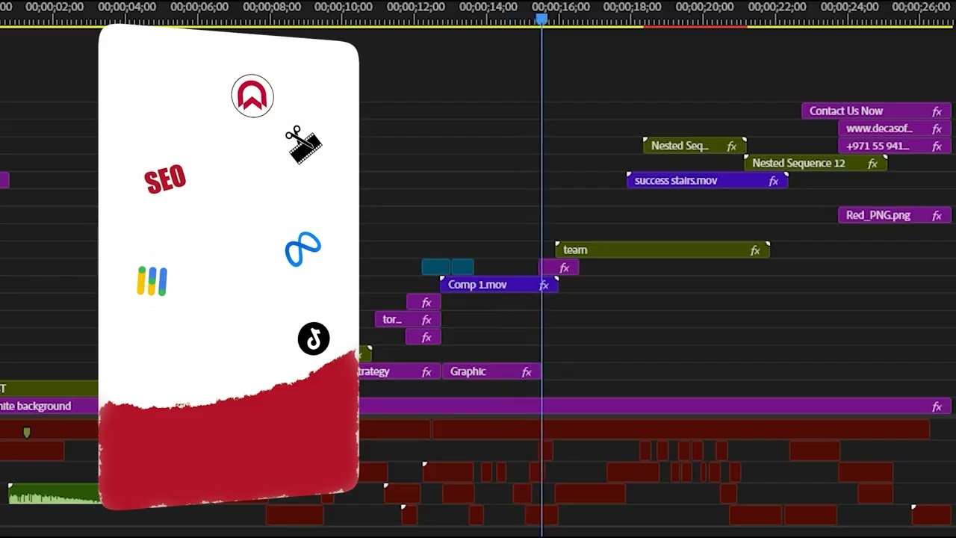Select the Contact Us Now clip

click(x=876, y=111)
